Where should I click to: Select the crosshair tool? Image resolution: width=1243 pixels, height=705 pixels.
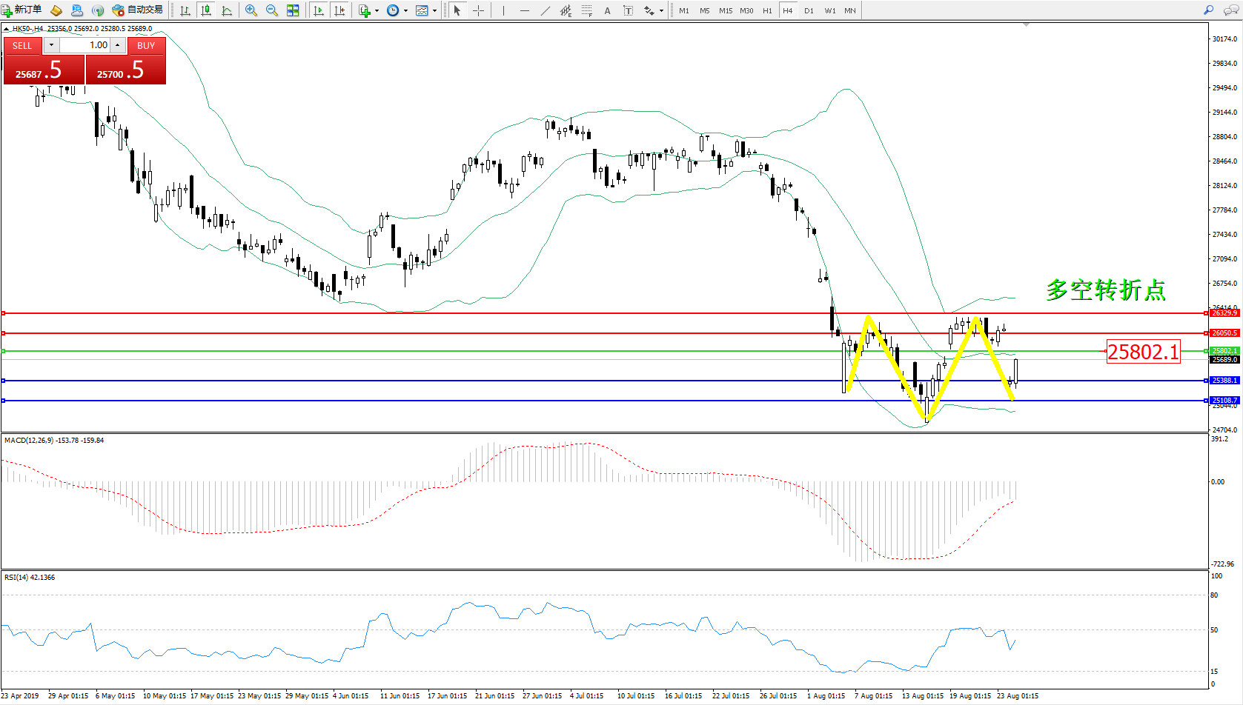(478, 10)
